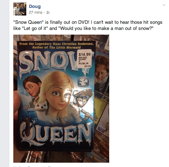
Task: Click the Hans Christian Andersen tagline
Action: click(57, 45)
